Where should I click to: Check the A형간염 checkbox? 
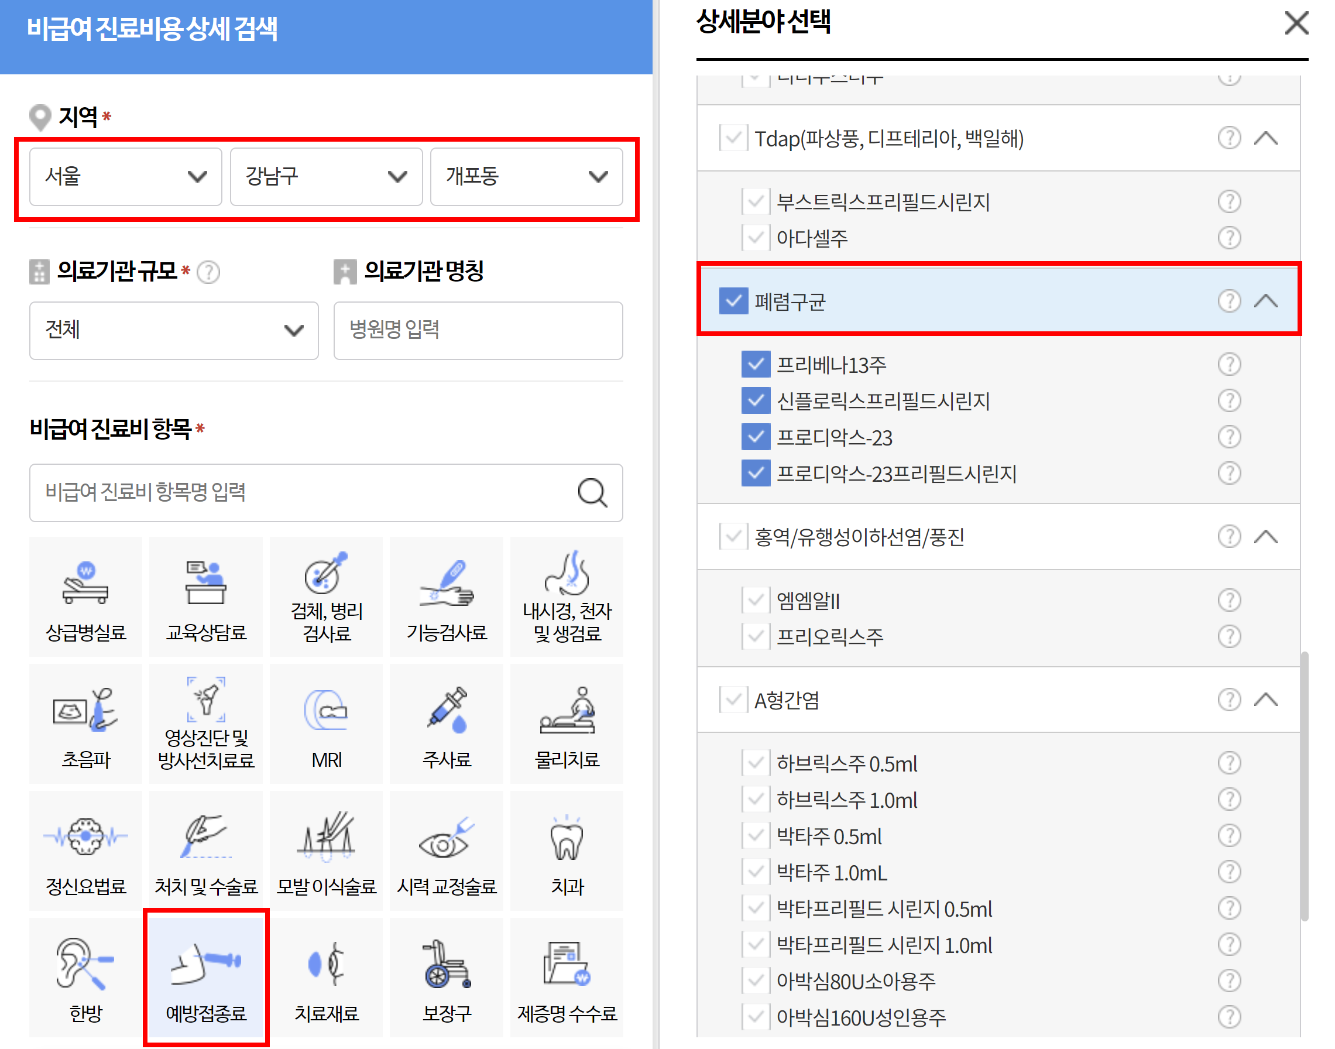coord(733,700)
